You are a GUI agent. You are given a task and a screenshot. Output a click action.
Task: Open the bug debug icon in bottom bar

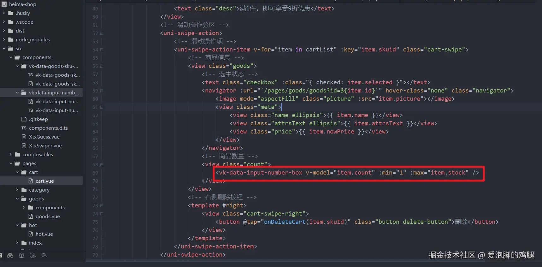click(x=21, y=255)
